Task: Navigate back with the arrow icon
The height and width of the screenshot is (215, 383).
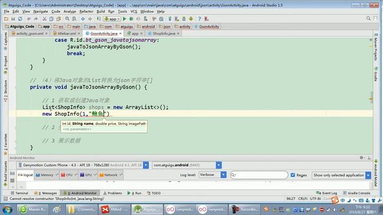Action: click(83, 19)
